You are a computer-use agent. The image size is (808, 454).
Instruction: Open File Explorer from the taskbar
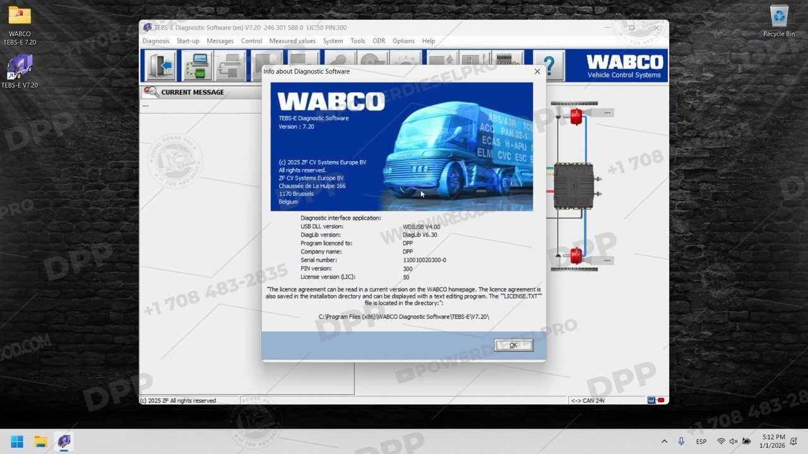coord(40,441)
